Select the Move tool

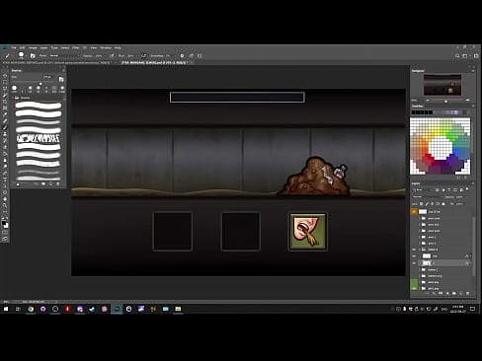[x=5, y=76]
